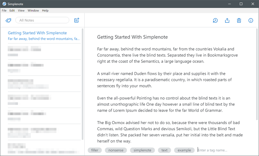259x156 pixels.
Task: Click in the text 'Consonantia, there live the blind texts'
Action: 132,55
